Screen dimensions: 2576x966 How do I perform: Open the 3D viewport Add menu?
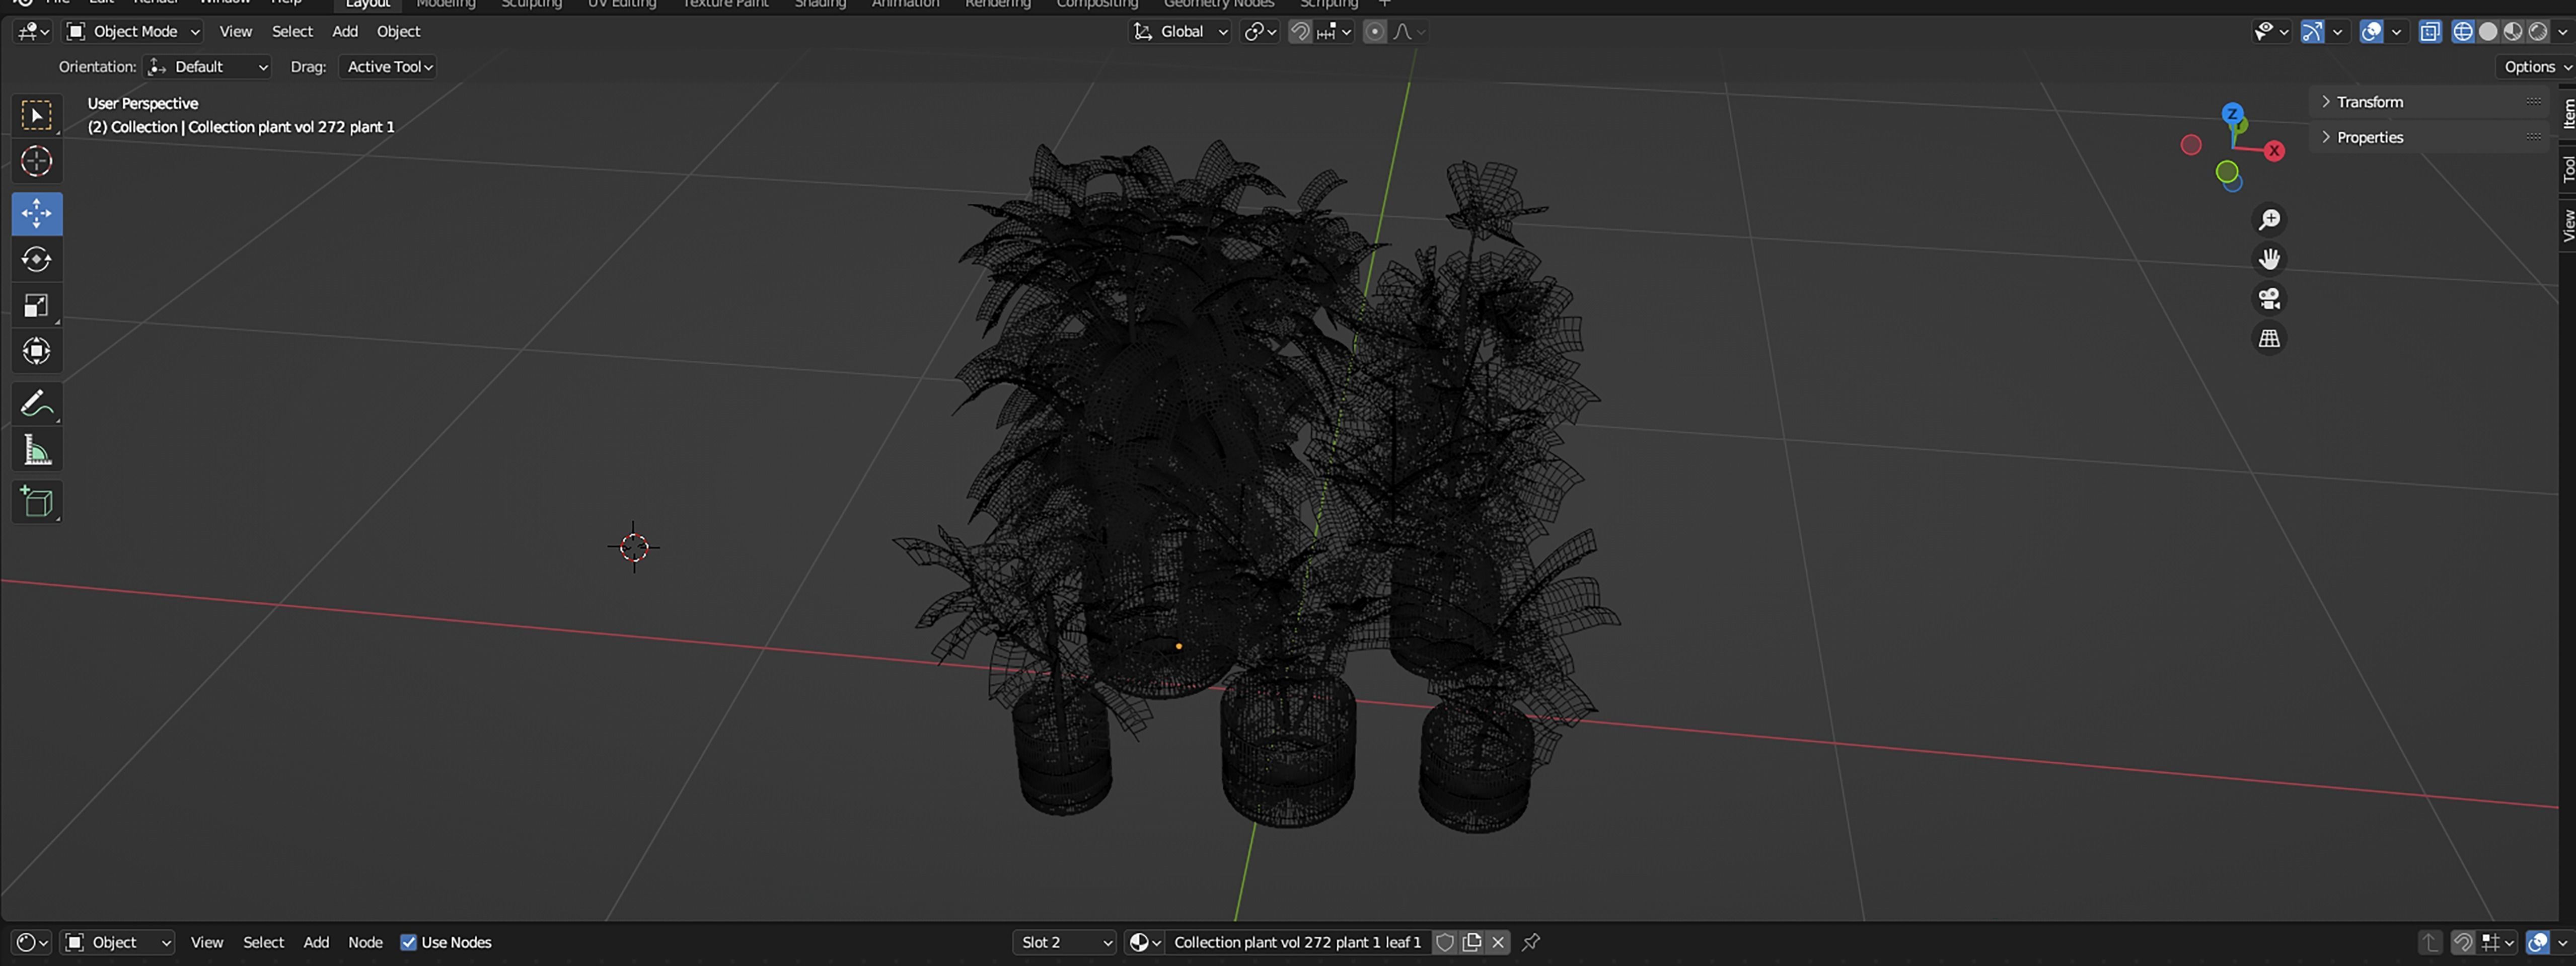345,32
